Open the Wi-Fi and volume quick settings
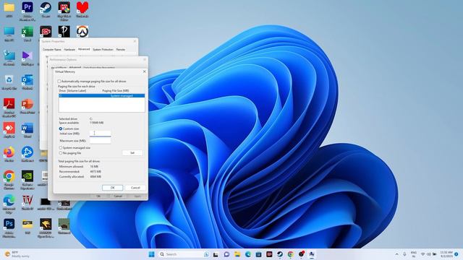 pyautogui.click(x=428, y=254)
